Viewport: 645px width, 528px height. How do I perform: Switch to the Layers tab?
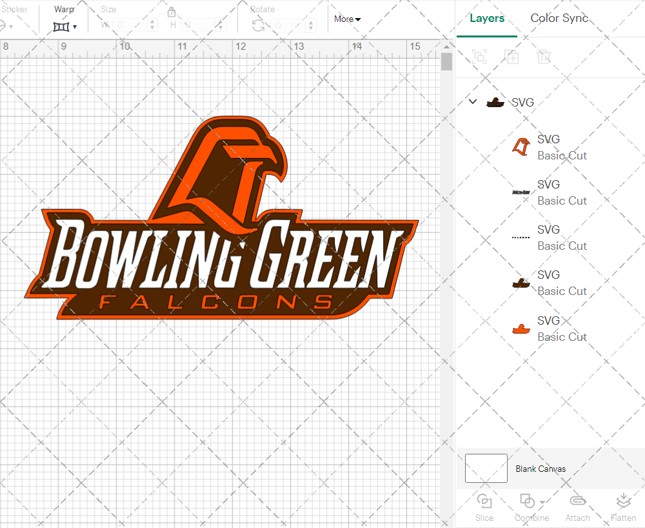point(487,18)
